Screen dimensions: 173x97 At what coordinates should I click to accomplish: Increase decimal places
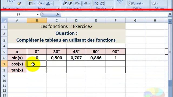97,4
